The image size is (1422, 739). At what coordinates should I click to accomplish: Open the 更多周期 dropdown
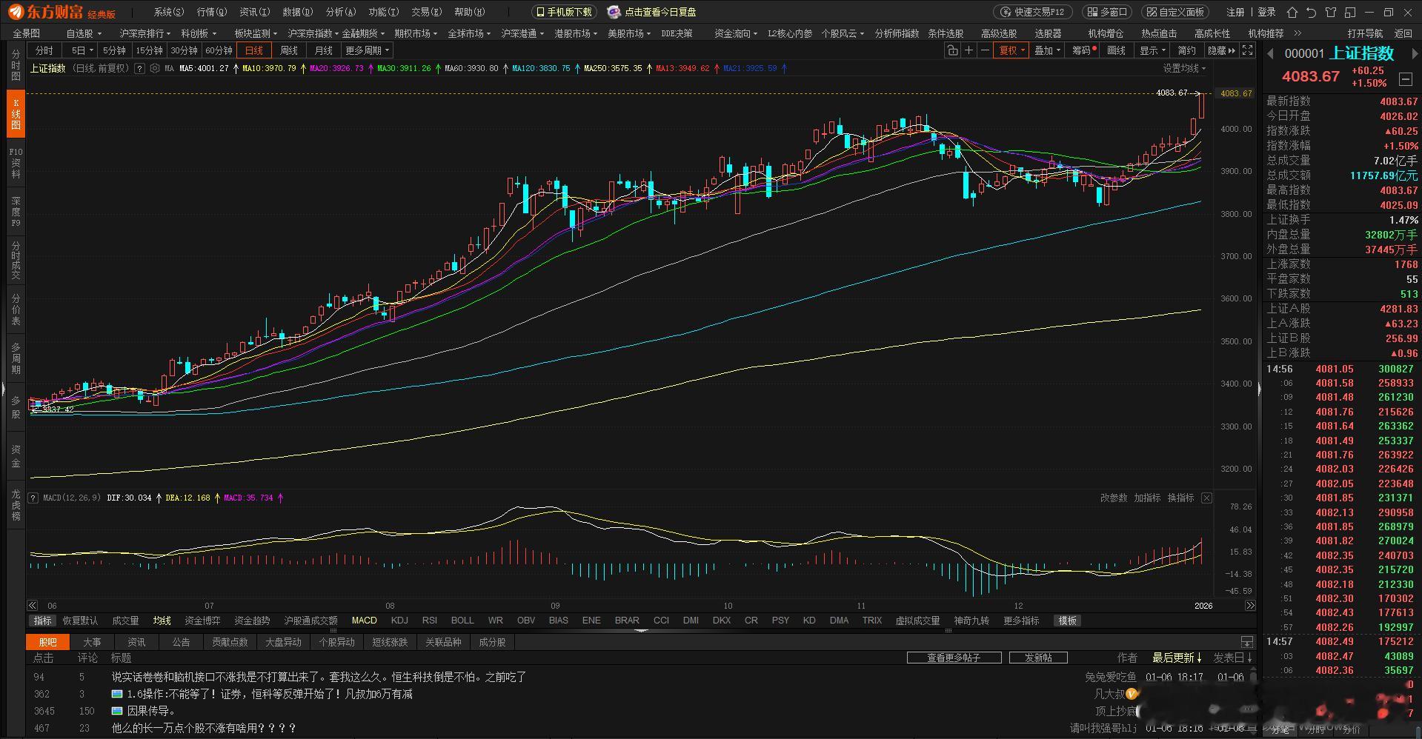(367, 50)
